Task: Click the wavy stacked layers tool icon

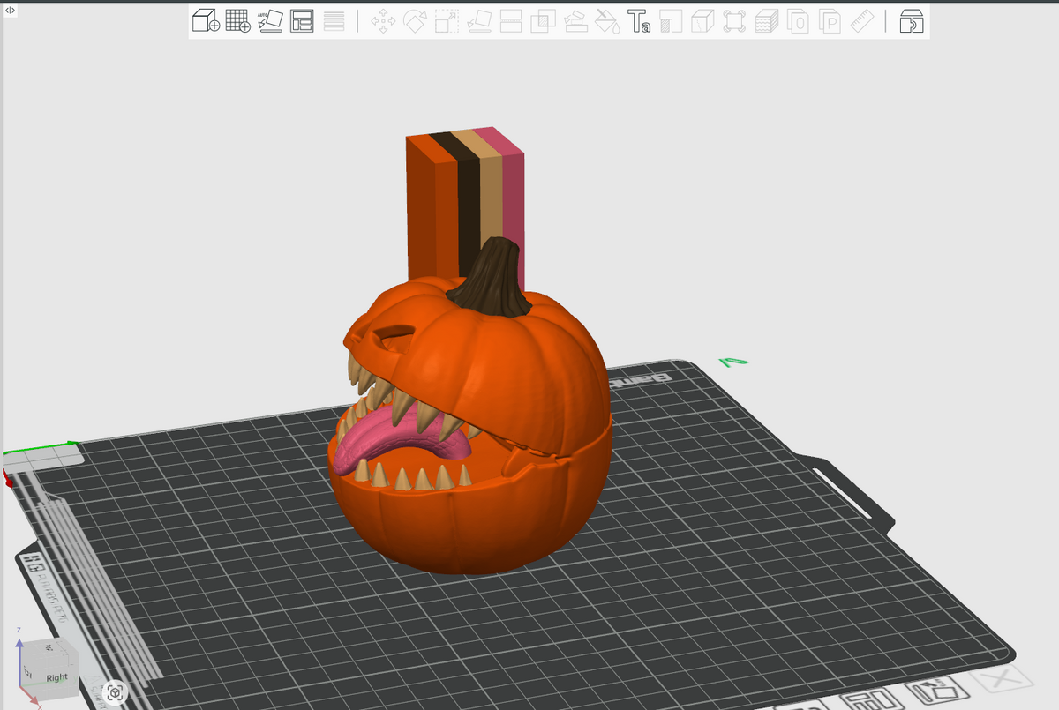Action: point(766,21)
